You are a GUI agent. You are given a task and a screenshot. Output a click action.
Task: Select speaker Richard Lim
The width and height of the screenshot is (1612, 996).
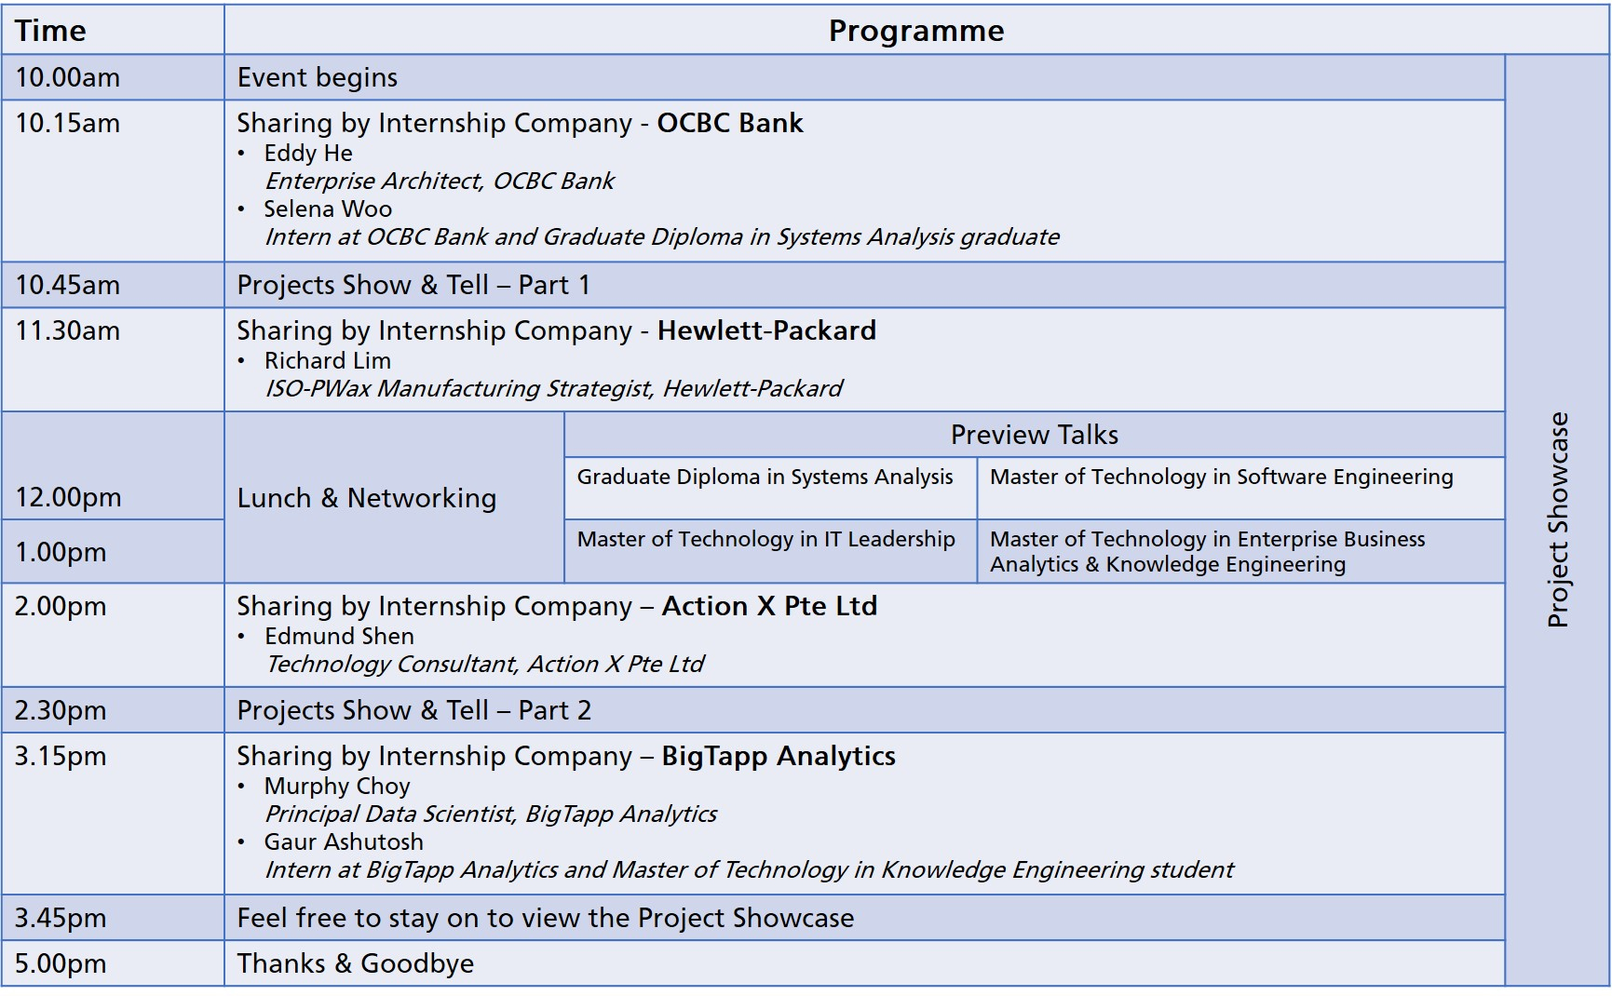[328, 360]
